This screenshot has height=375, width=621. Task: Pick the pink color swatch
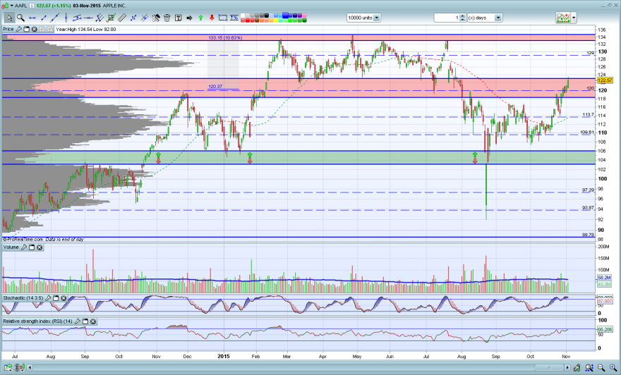click(x=304, y=16)
